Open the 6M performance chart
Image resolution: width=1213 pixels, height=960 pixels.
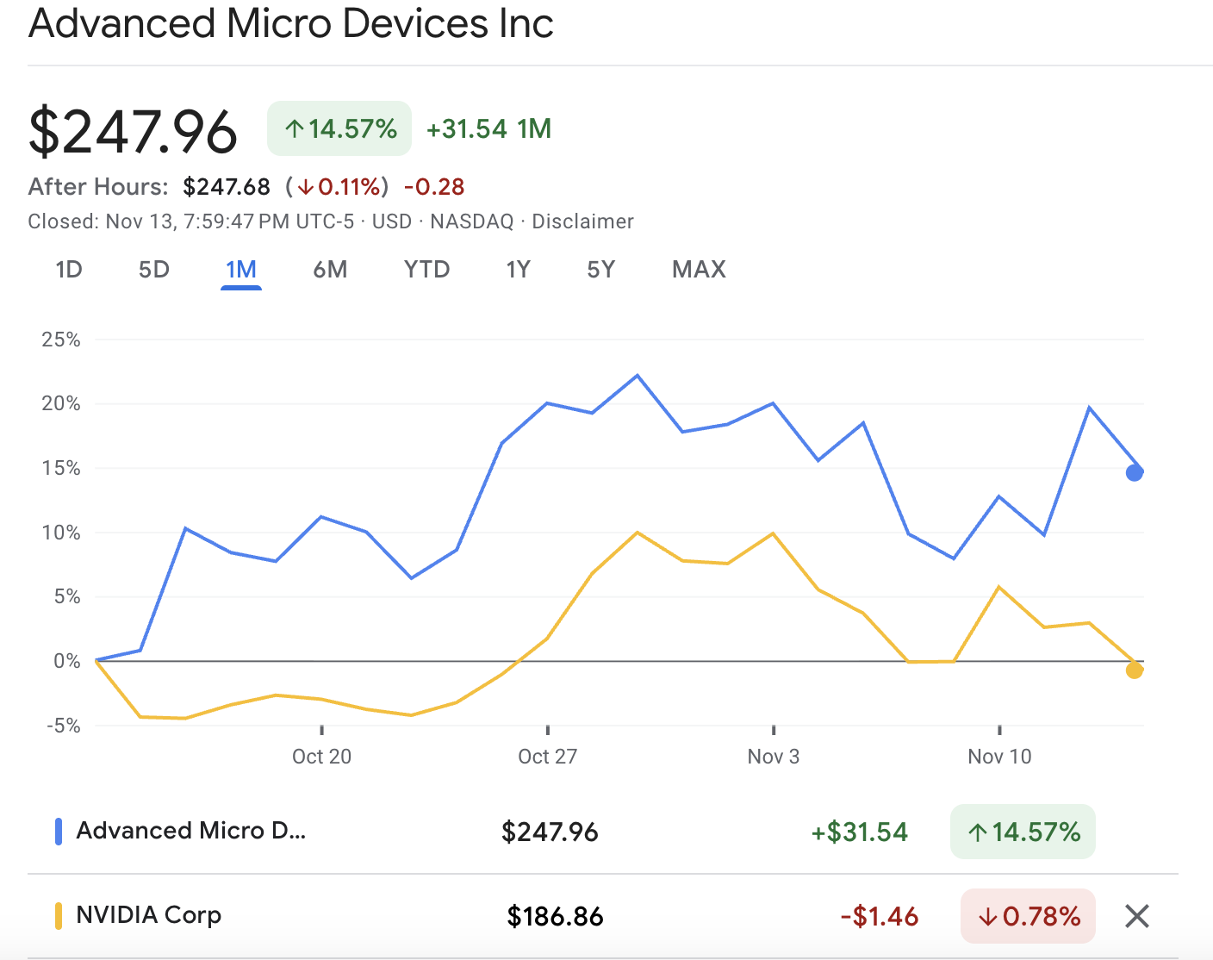330,269
